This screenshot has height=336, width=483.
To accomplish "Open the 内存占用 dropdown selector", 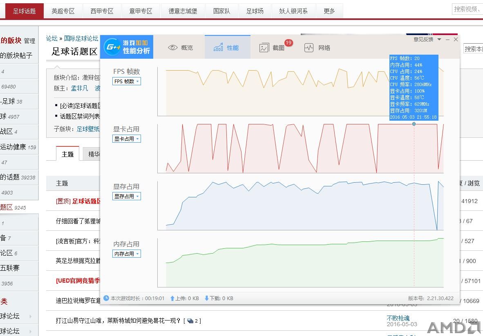I will [x=127, y=254].
